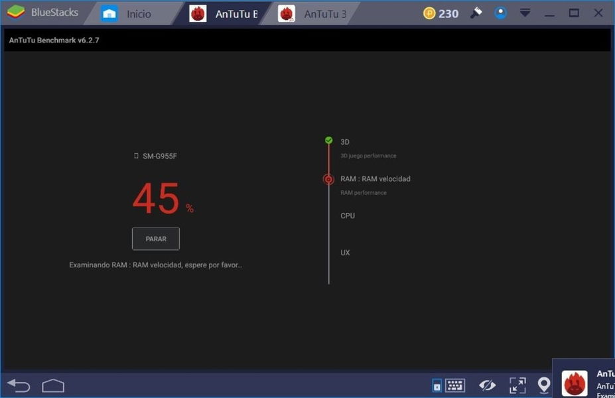Click the RAM test progress marker
This screenshot has height=398, width=615.
coord(328,179)
